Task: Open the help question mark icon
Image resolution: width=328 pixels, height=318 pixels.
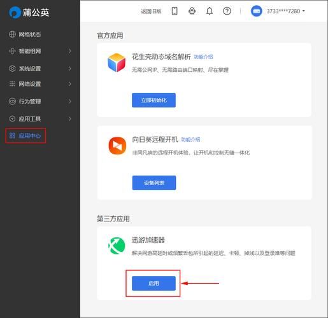Action: pos(227,11)
